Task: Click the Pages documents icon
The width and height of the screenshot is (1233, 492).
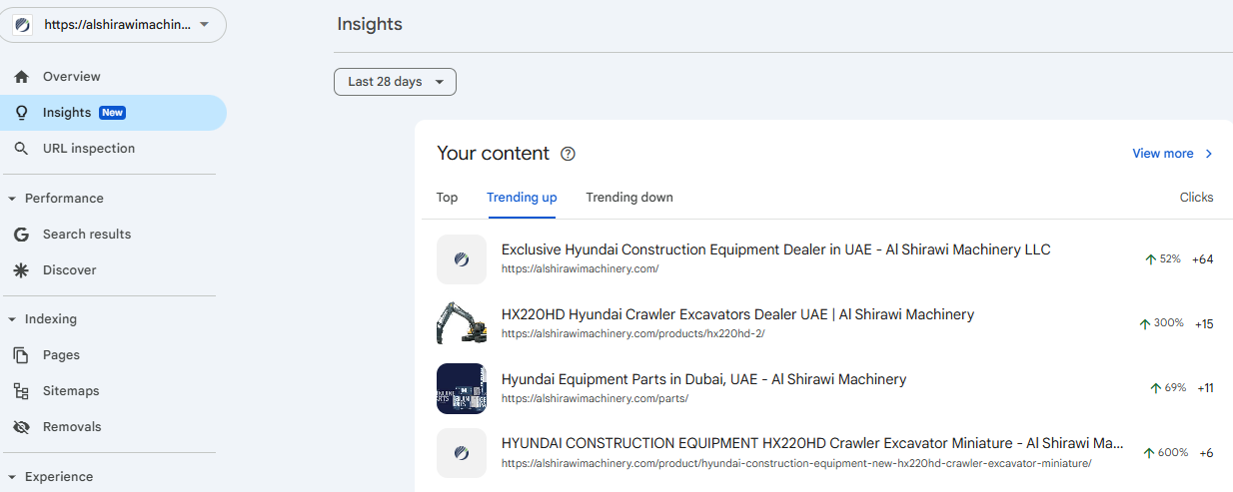Action: click(21, 355)
